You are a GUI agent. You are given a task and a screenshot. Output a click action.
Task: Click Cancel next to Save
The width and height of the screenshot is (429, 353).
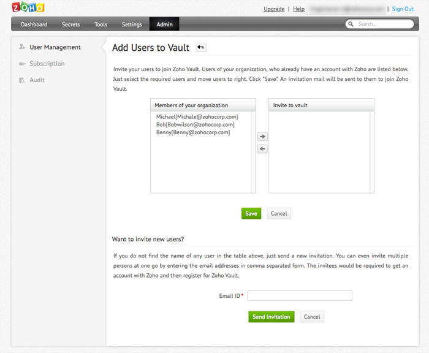pos(279,213)
